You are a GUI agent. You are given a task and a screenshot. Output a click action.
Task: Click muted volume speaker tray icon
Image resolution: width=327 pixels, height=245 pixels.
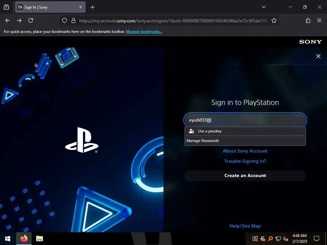(285, 239)
